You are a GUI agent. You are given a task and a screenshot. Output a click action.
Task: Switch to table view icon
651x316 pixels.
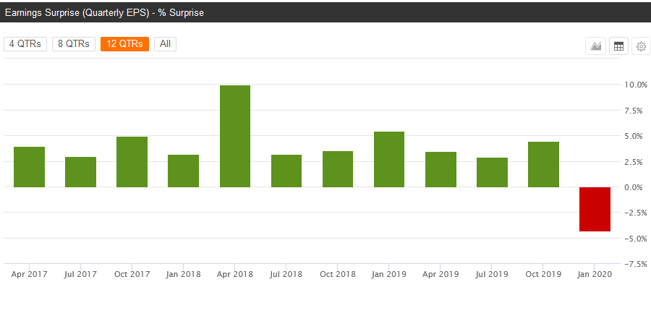pos(618,46)
